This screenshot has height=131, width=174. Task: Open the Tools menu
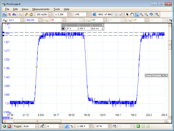pos(56,9)
